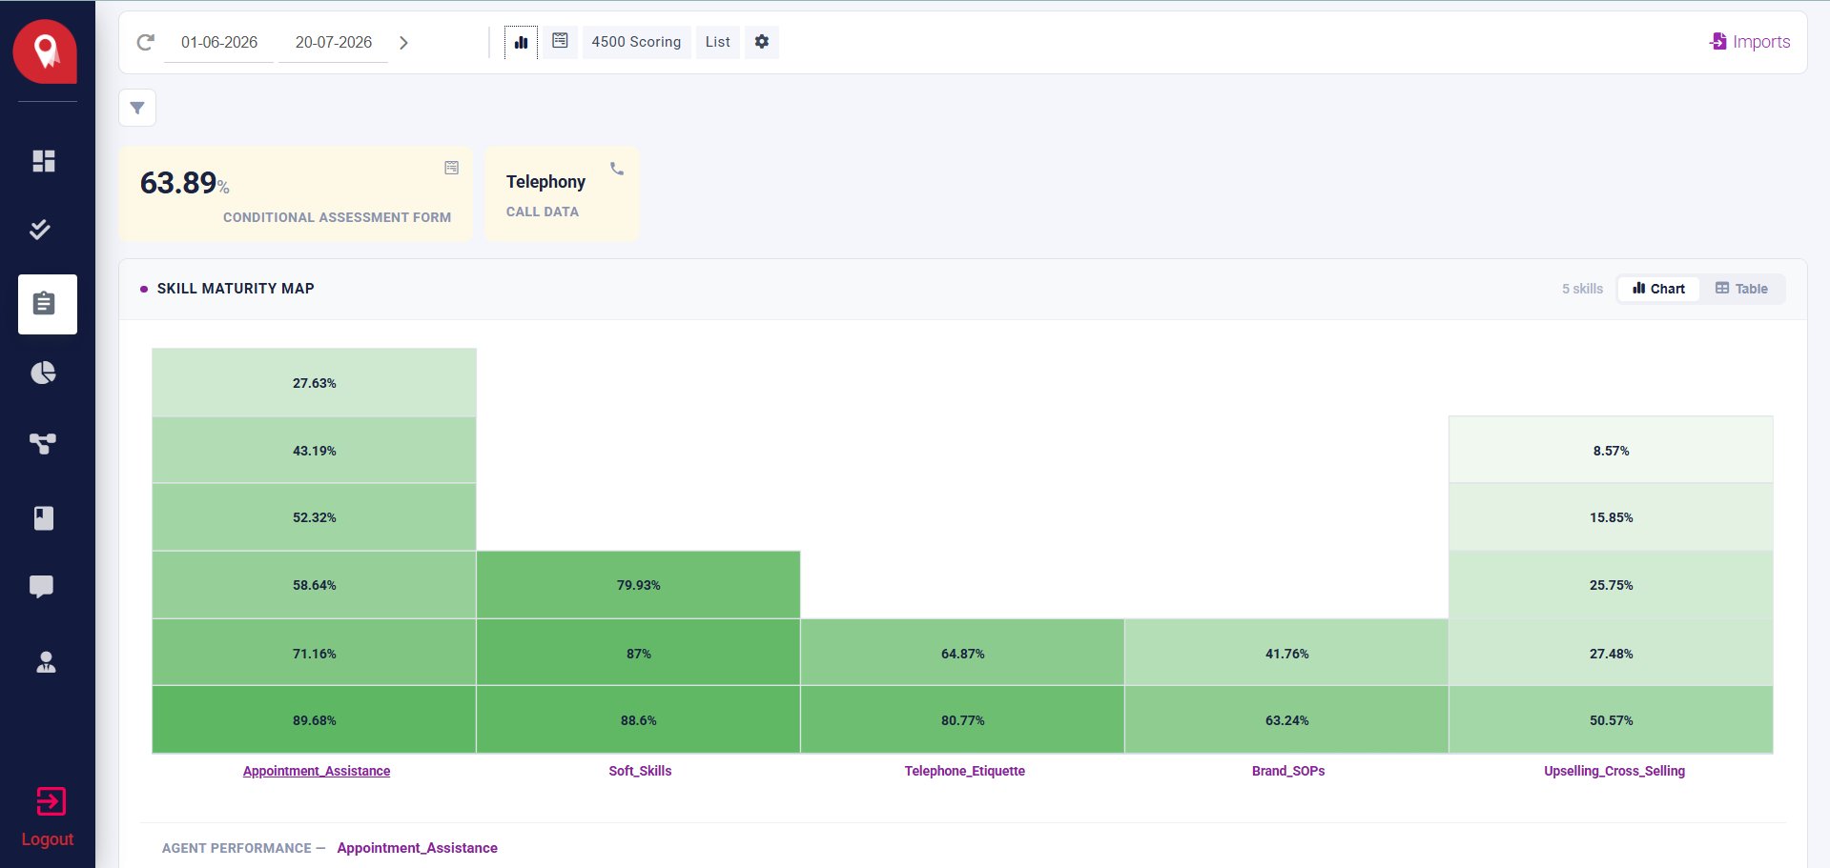1830x868 pixels.
Task: Select the 4500 Scoring tab
Action: point(636,42)
